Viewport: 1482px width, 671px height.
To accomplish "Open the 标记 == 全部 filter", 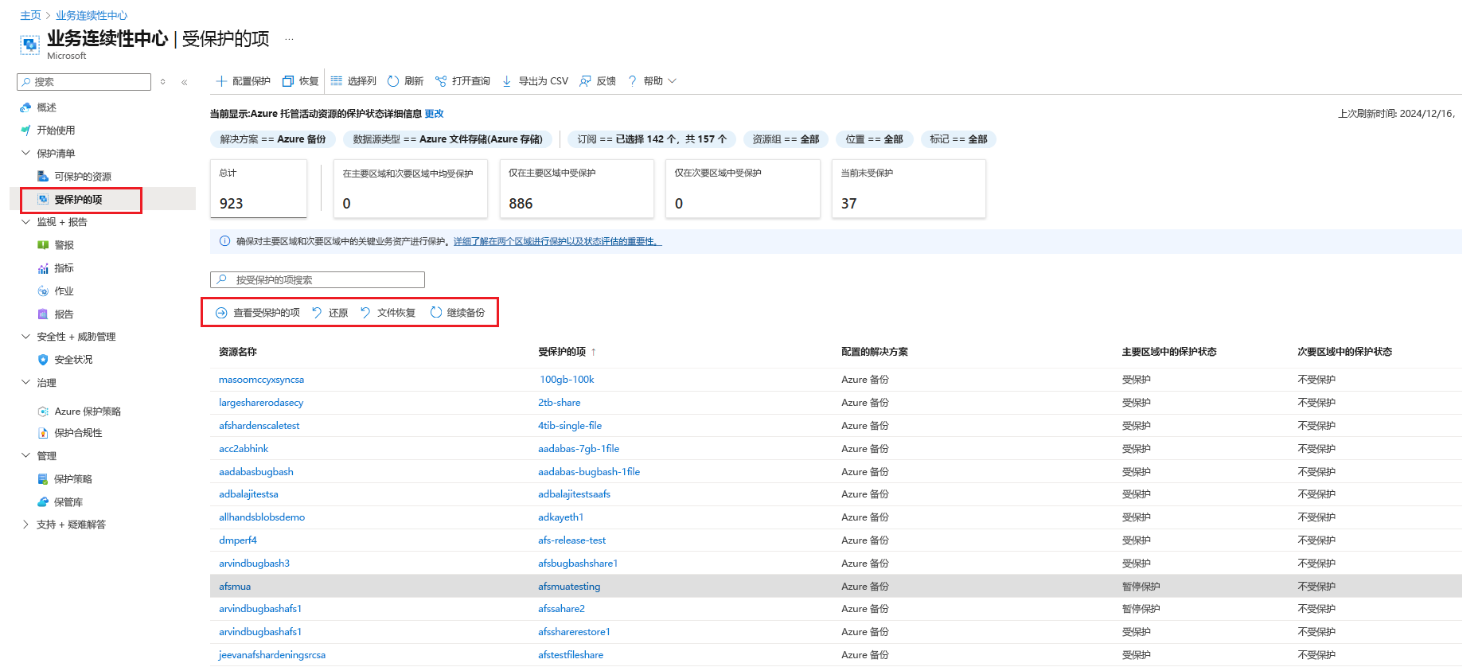I will tap(958, 139).
